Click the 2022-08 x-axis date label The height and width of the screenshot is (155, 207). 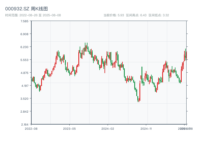pos(31,128)
